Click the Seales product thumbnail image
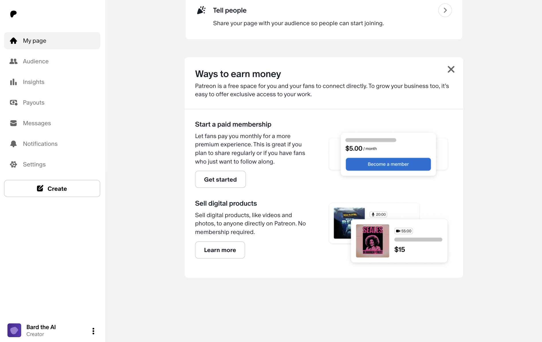 (372, 241)
